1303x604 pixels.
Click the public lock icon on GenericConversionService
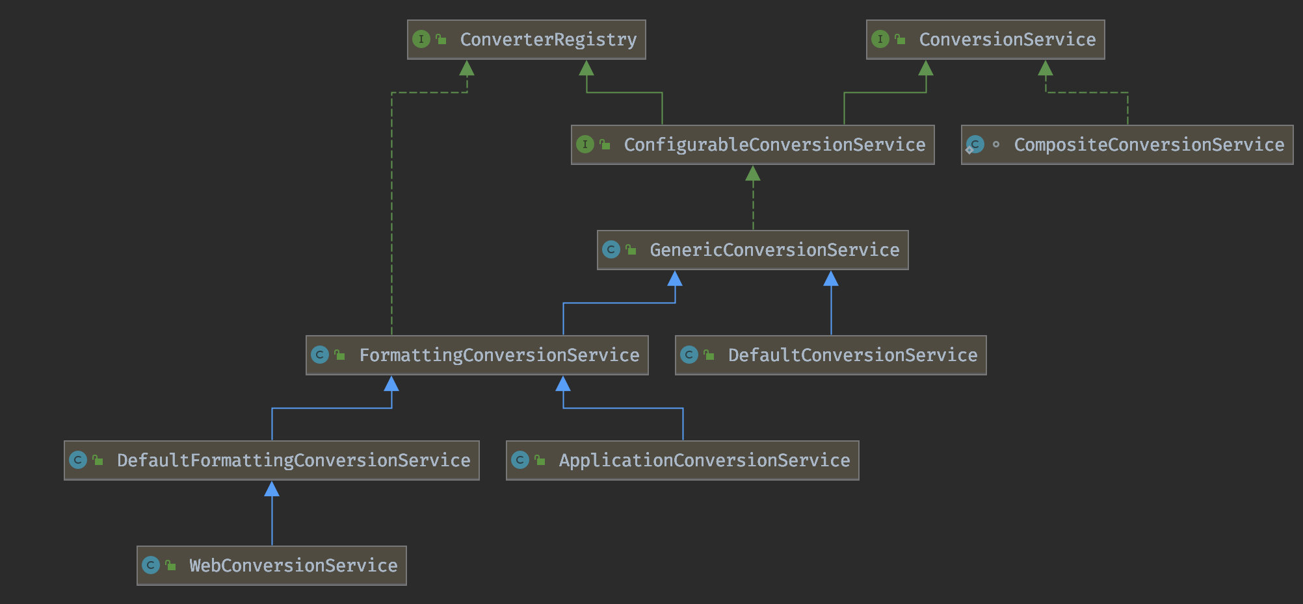point(631,249)
